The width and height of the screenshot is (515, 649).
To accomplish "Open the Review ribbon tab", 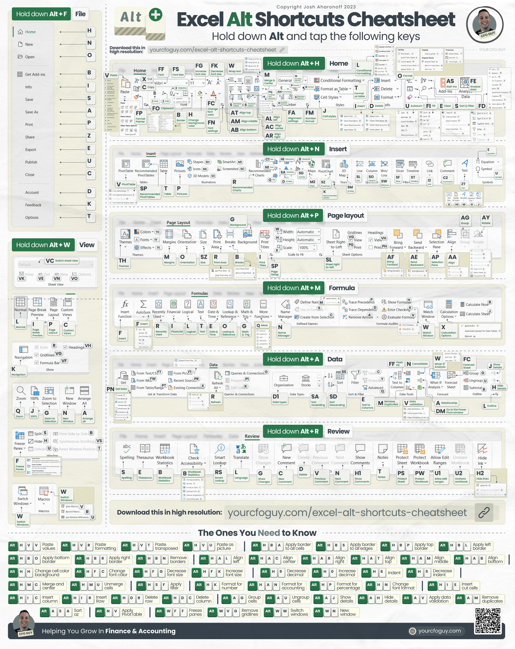I will point(252,436).
